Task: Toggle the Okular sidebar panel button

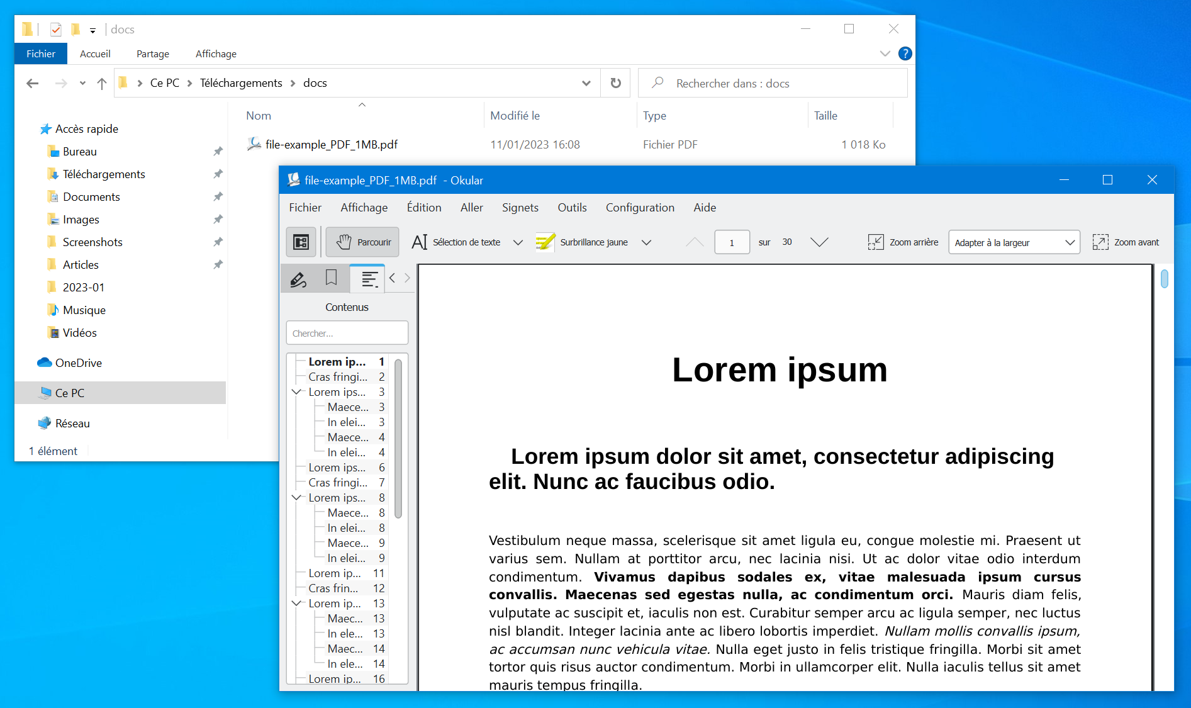Action: (x=301, y=242)
